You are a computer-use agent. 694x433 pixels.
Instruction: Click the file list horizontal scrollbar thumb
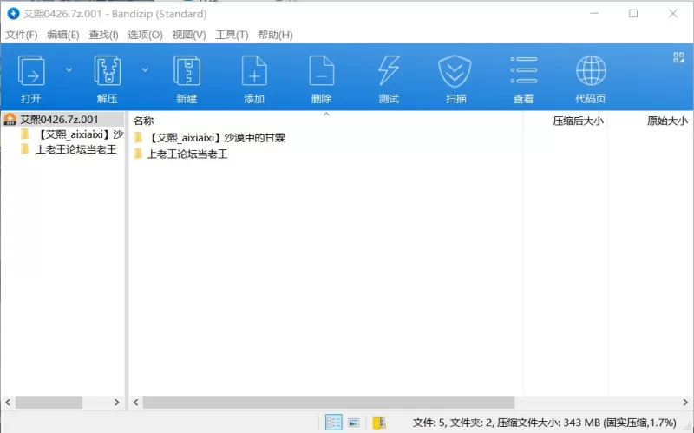(x=329, y=402)
